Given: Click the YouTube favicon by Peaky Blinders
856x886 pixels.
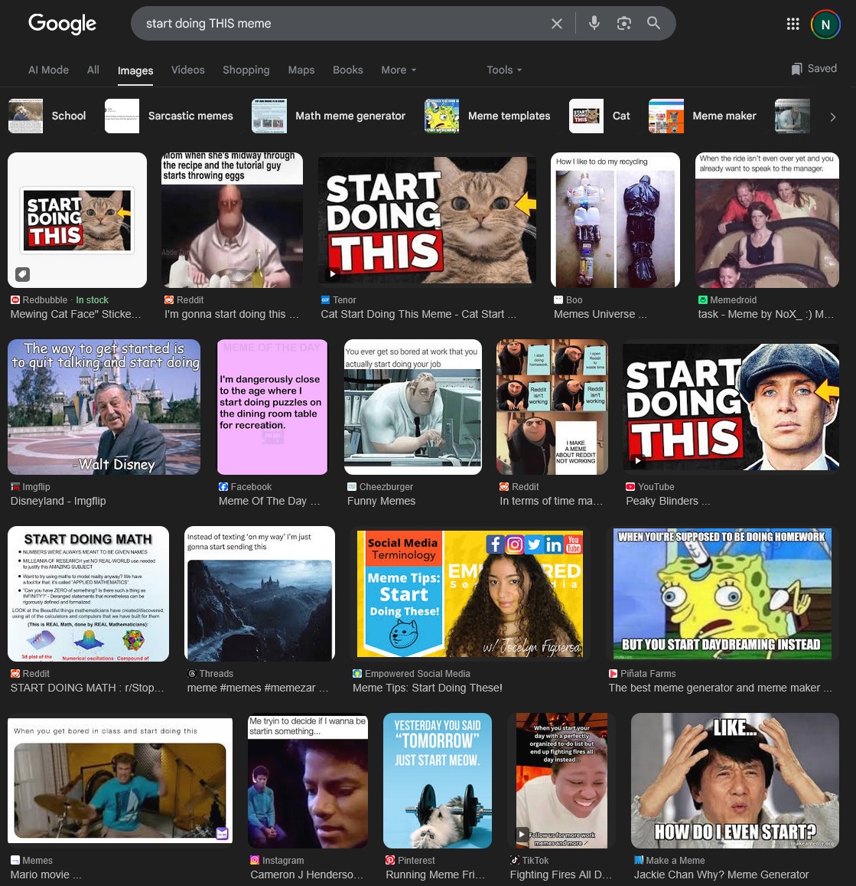Looking at the screenshot, I should [x=630, y=486].
